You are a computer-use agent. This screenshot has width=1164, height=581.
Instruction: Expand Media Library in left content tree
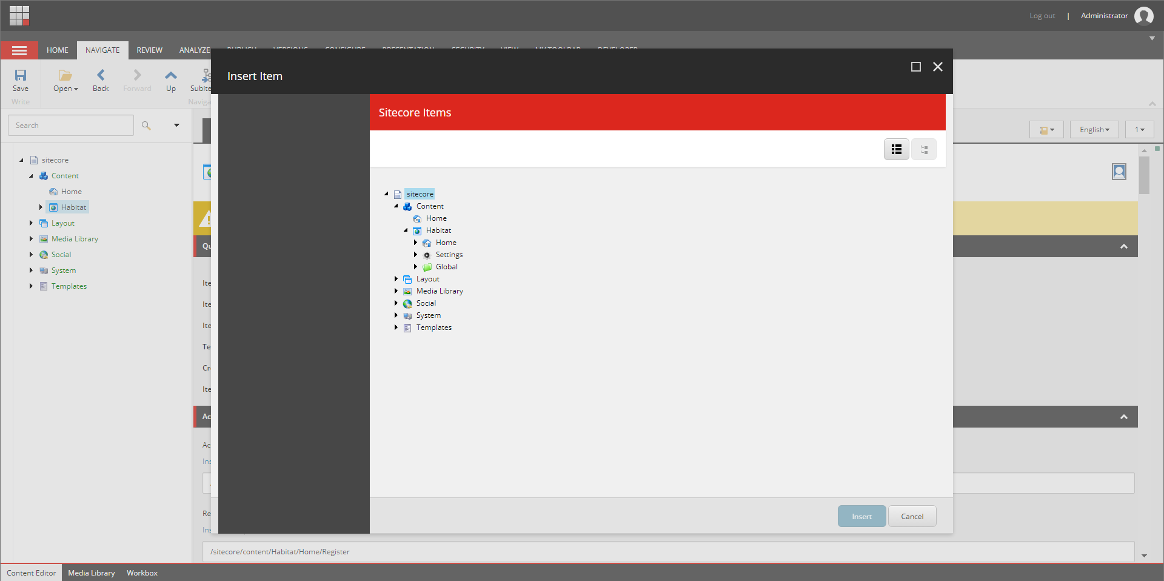[31, 239]
